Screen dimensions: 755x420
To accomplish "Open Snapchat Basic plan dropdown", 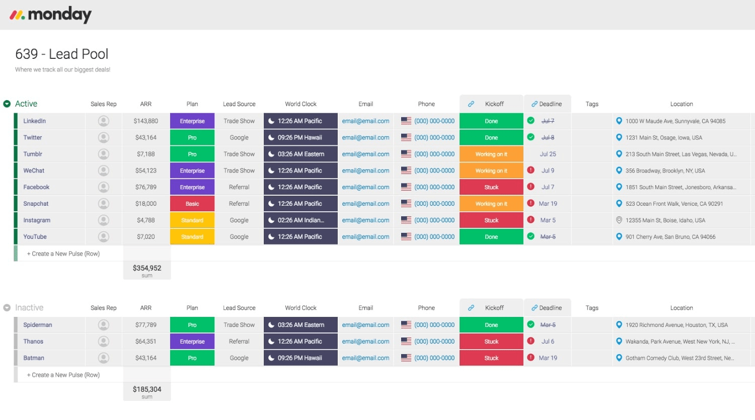I will pos(192,204).
